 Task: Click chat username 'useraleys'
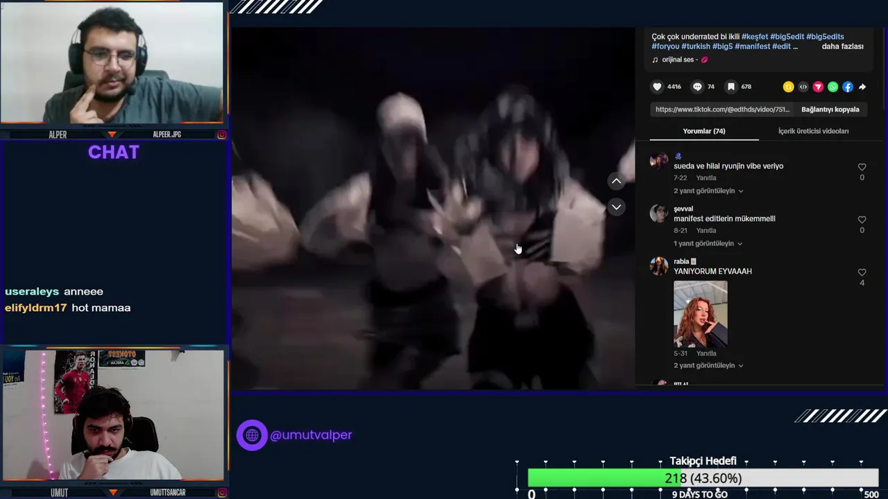(x=32, y=292)
